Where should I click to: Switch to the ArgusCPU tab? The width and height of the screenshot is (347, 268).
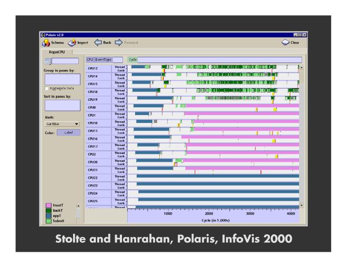click(57, 52)
